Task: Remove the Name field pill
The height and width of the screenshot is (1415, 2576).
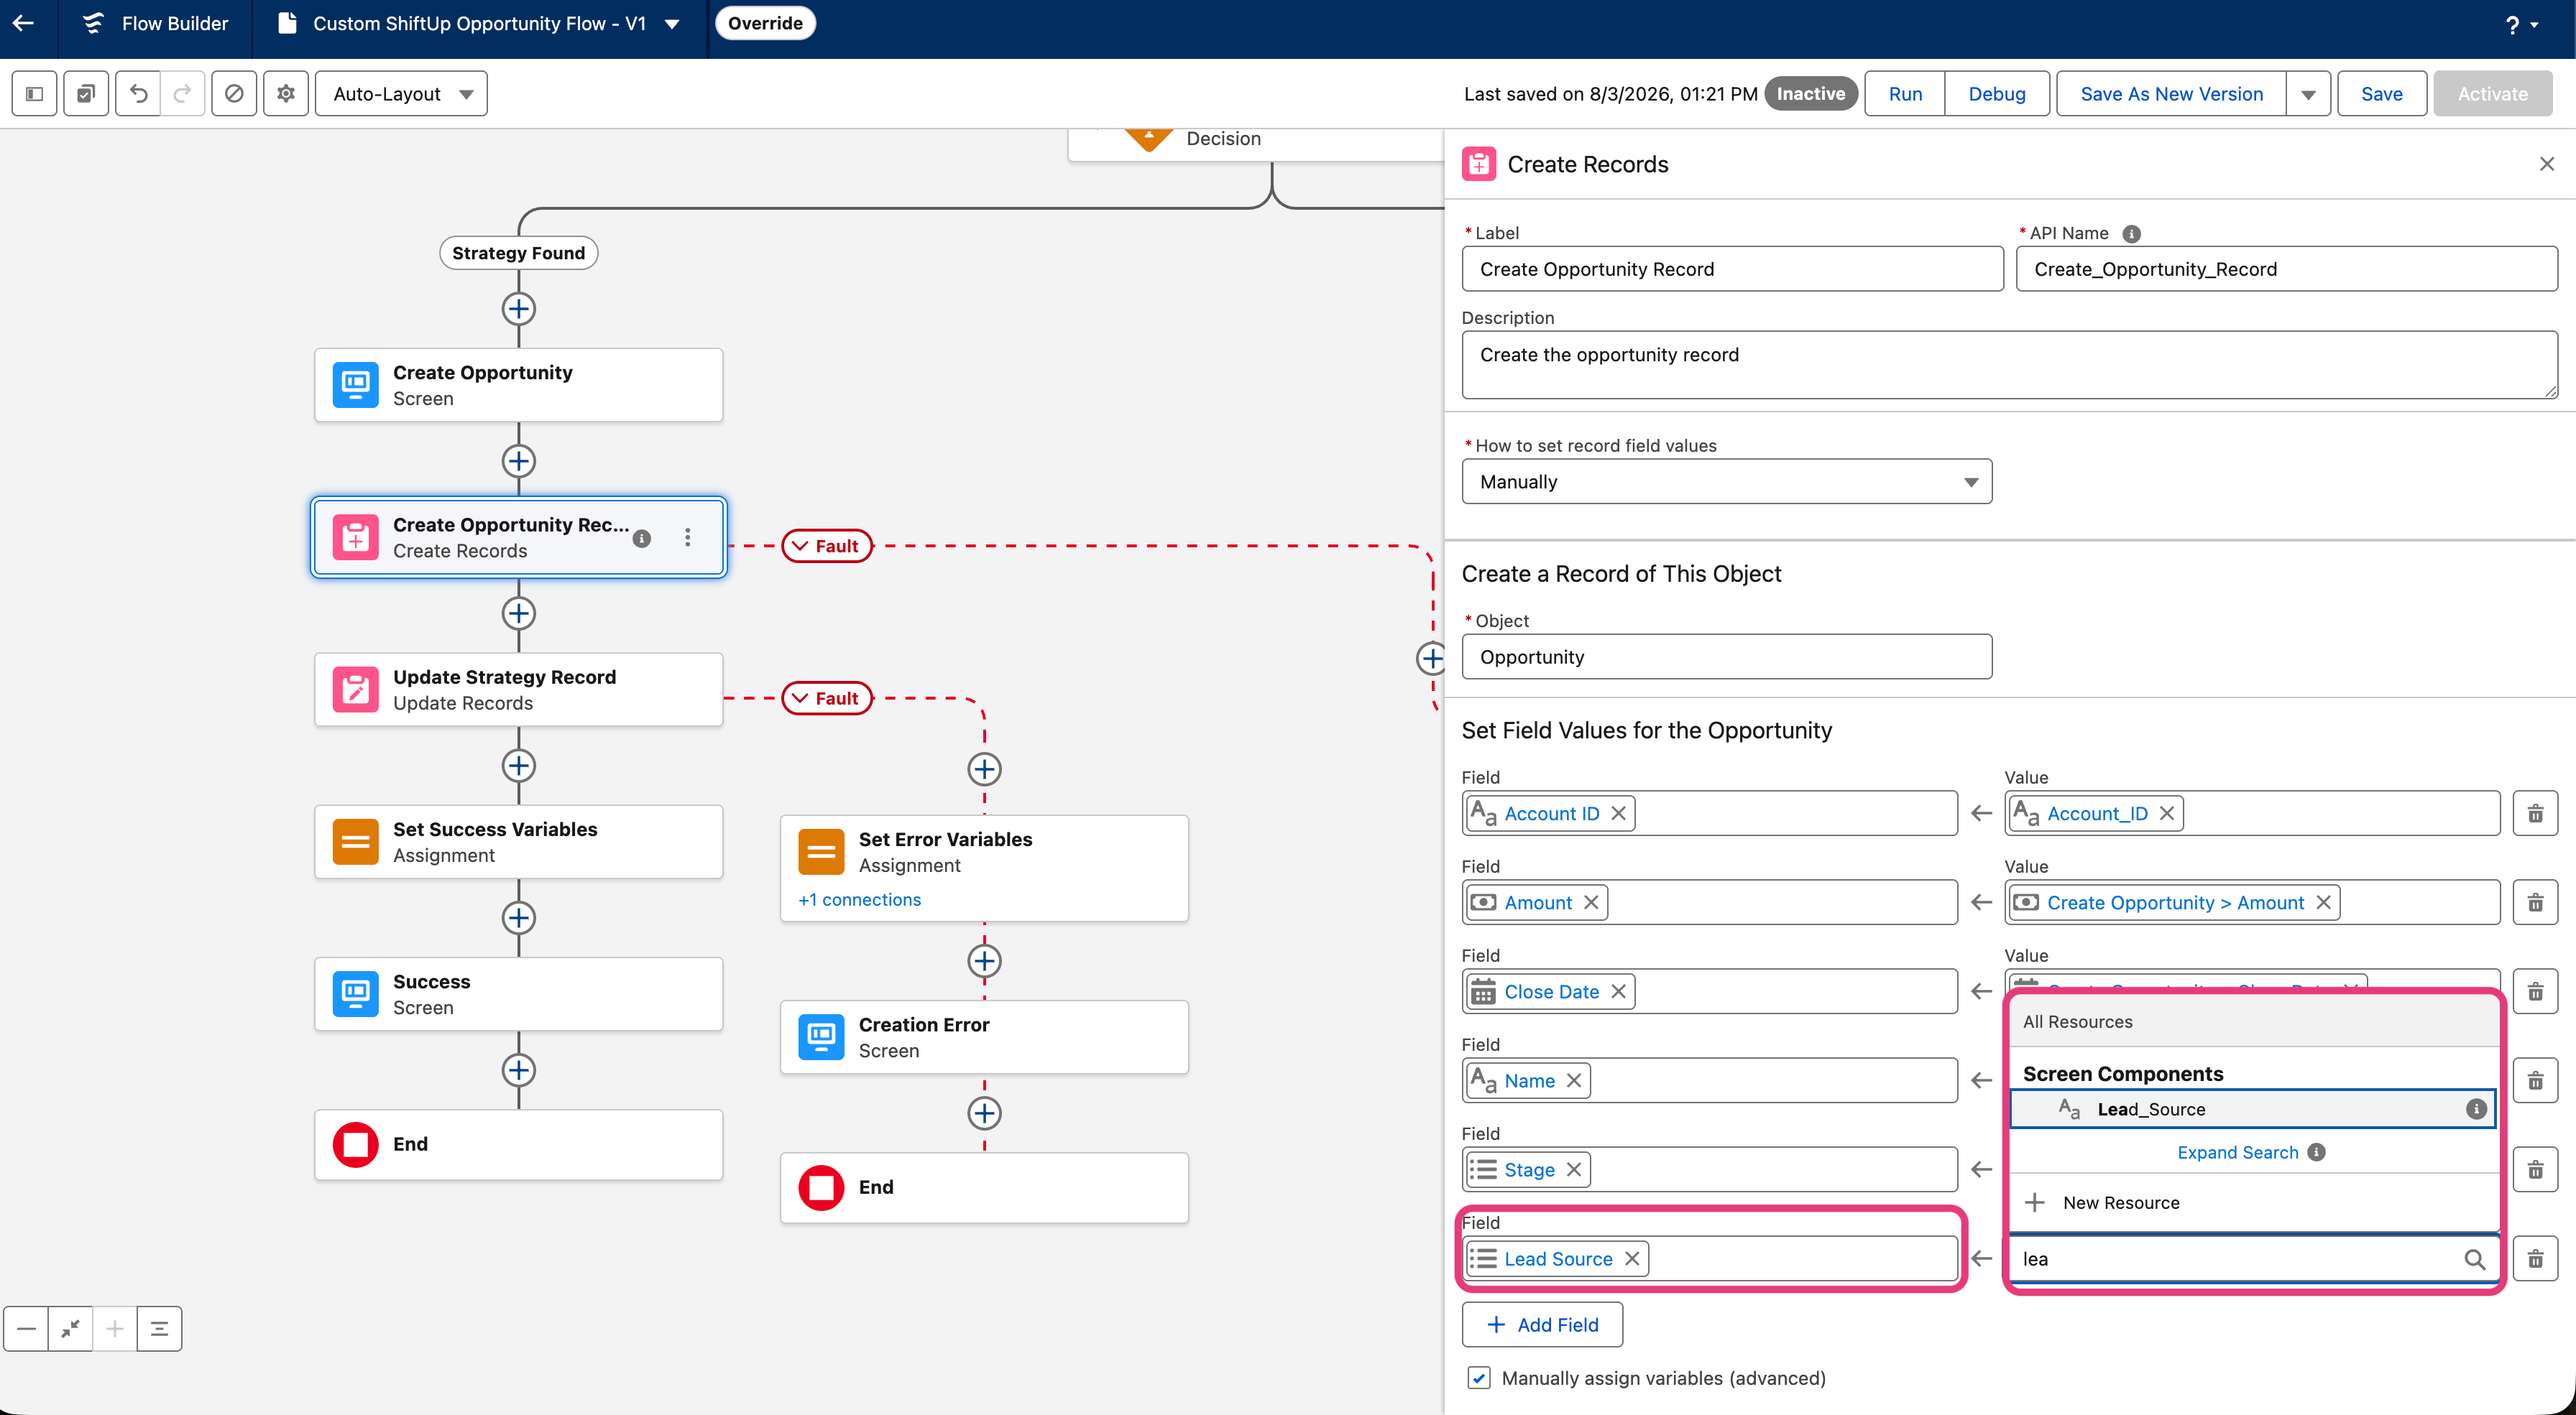Action: tap(1574, 1080)
